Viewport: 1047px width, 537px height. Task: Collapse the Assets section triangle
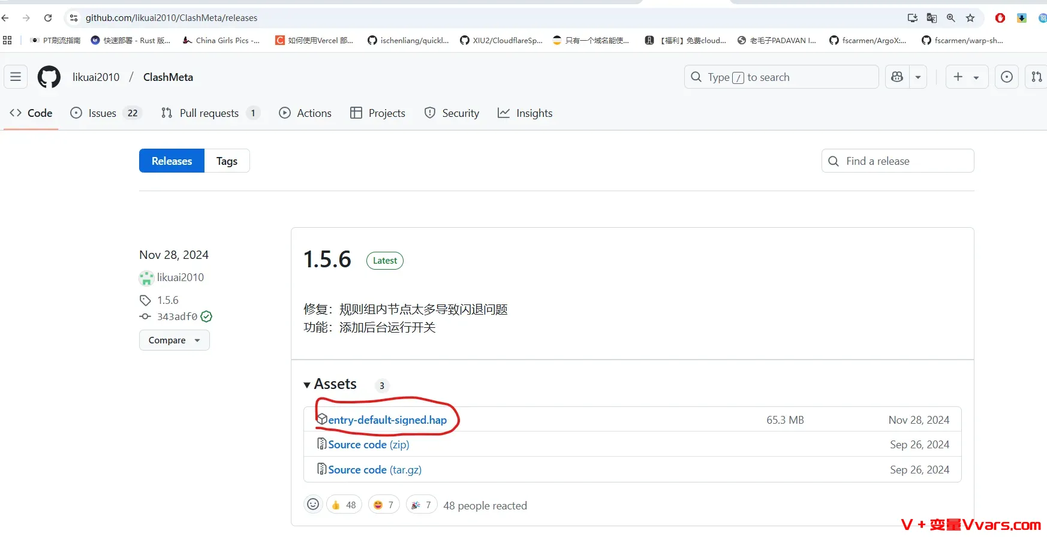coord(307,385)
